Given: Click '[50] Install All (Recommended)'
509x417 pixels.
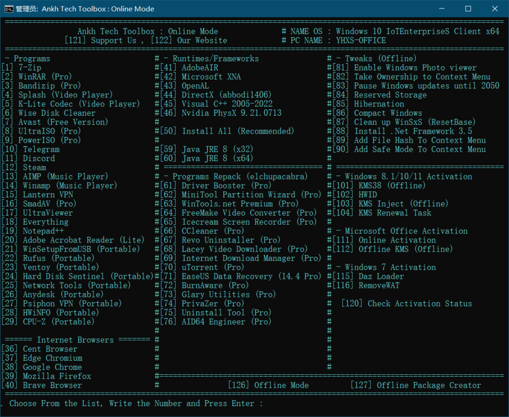Looking at the screenshot, I should click(x=227, y=131).
